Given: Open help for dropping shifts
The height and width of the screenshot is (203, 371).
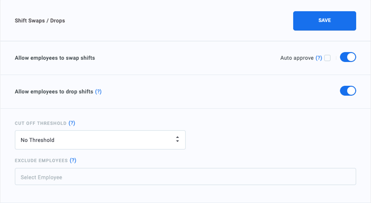Looking at the screenshot, I should (98, 92).
